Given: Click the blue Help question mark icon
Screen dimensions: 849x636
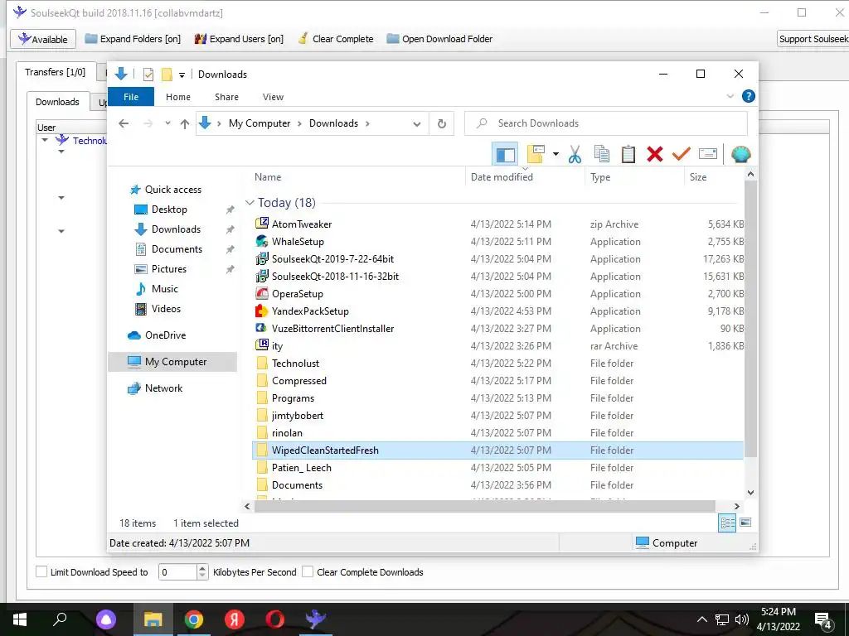Looking at the screenshot, I should (x=749, y=96).
